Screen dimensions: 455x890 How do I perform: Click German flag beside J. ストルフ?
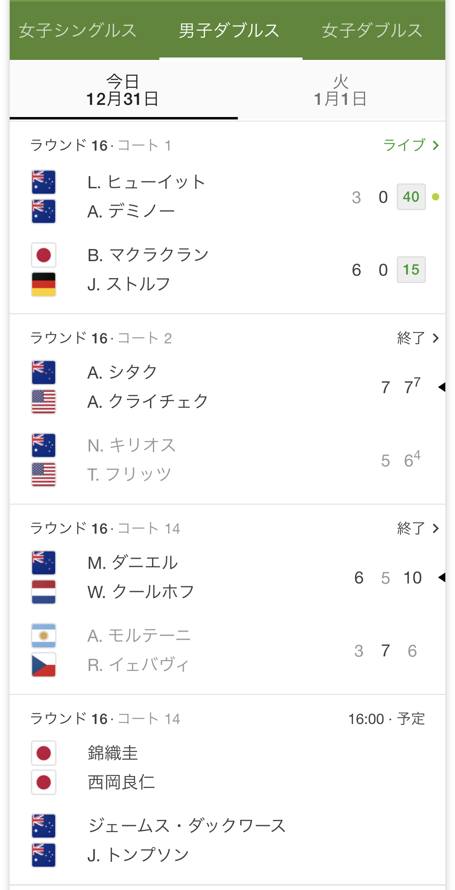tap(44, 284)
